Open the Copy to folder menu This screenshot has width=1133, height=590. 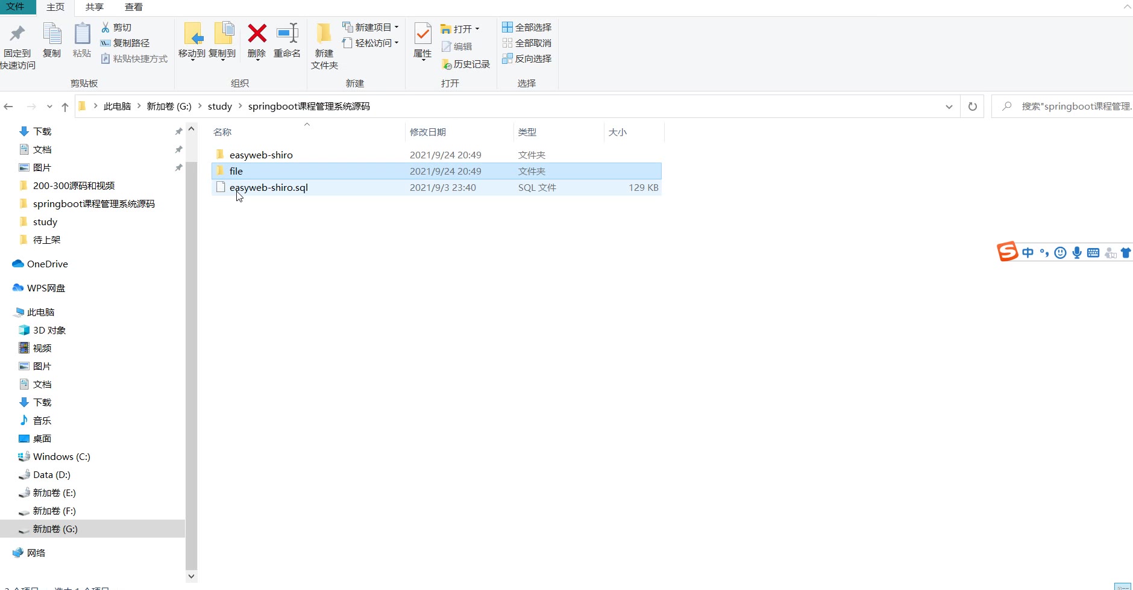pyautogui.click(x=222, y=41)
